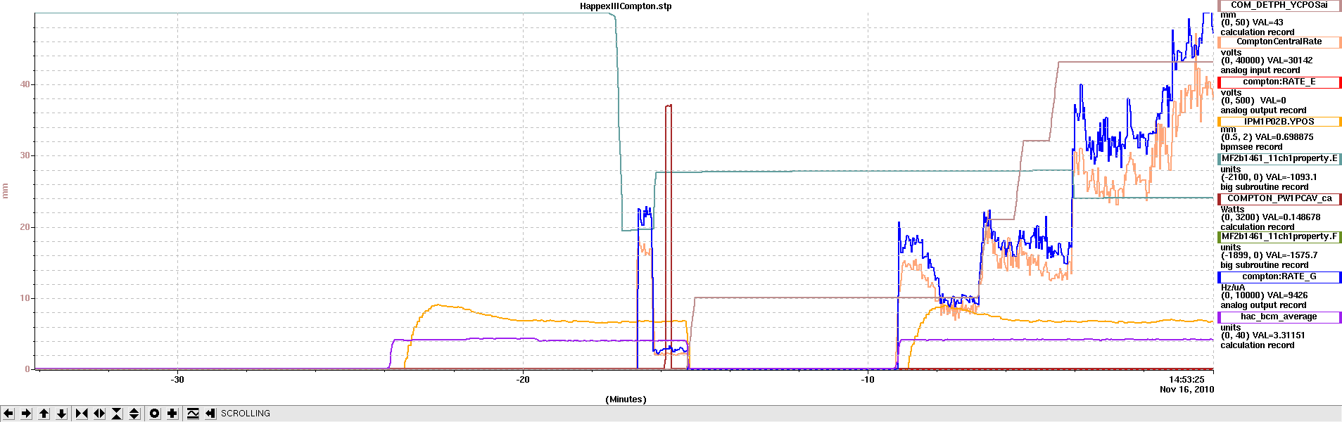Click the 40 tick on the y-axis

pos(25,84)
